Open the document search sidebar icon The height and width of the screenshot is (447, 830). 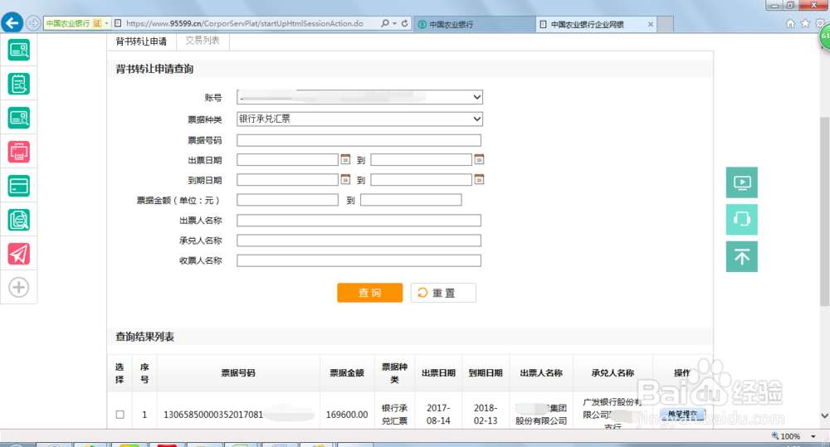point(19,220)
